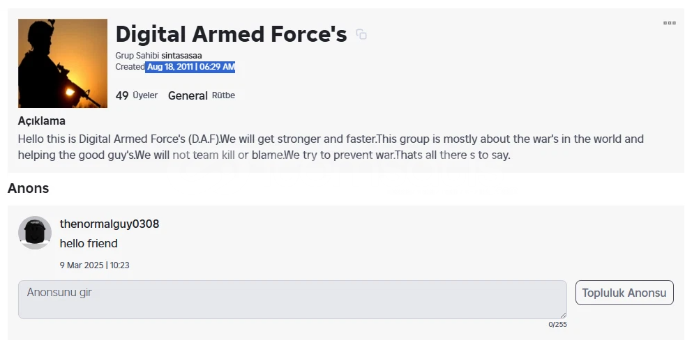685x340 pixels.
Task: Click the Topluluk Anonsu button
Action: [x=624, y=293]
